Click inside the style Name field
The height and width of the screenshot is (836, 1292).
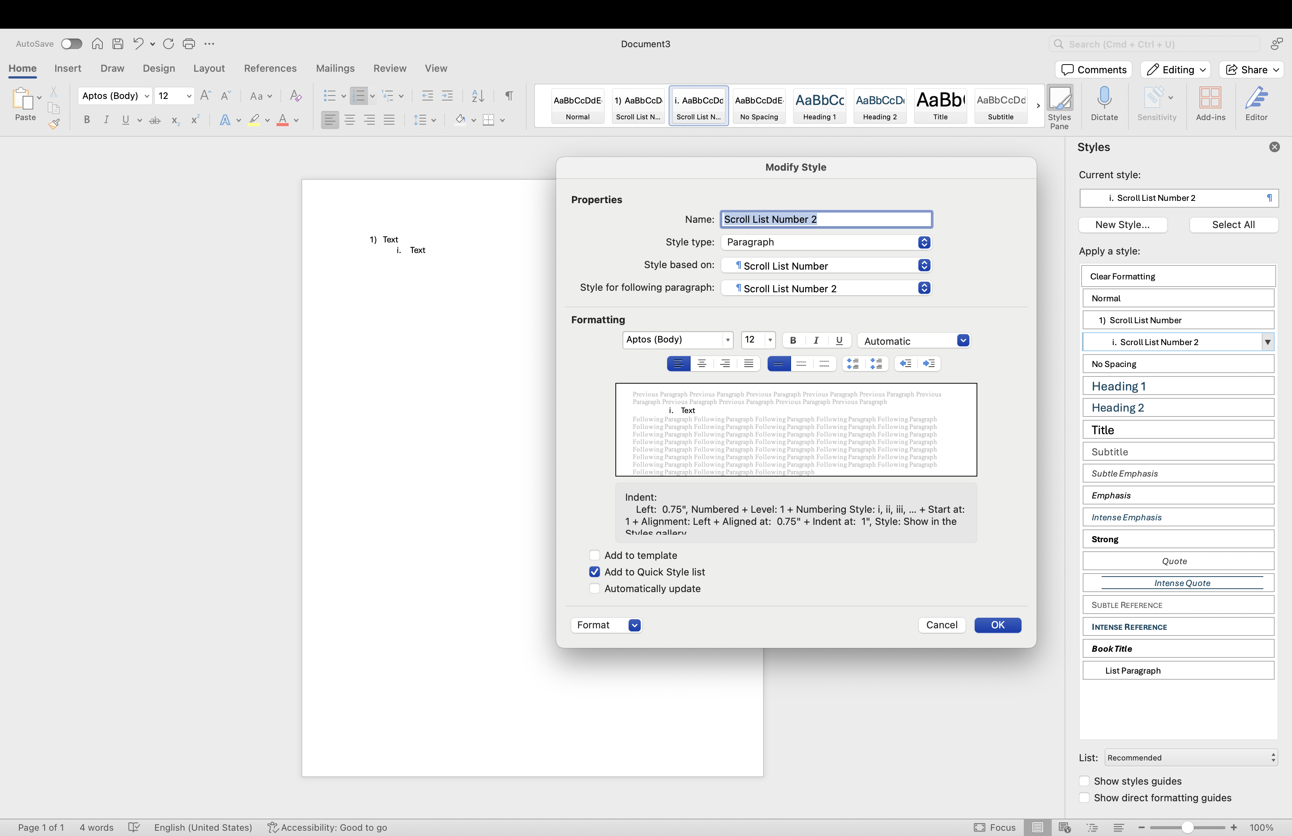coord(826,219)
